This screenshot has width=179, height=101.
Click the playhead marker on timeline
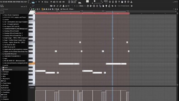coord(113,13)
